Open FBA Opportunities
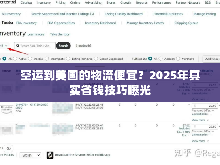The width and height of the screenshot is (220, 165). pos(61,23)
